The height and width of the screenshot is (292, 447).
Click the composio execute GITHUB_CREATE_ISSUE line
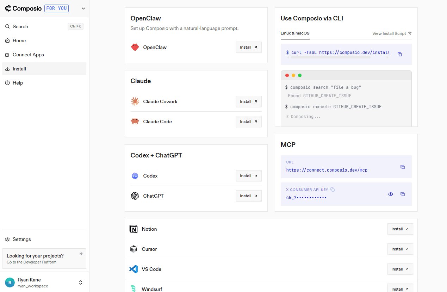click(x=333, y=106)
